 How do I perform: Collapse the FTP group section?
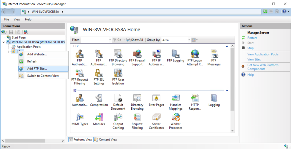coord(227,46)
